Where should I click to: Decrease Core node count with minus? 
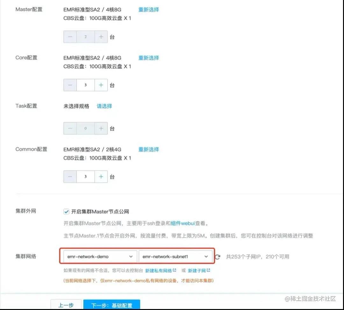(70, 85)
